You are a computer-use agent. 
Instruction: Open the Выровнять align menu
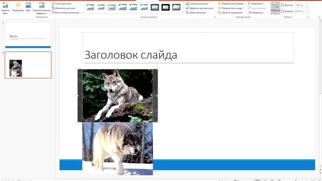pyautogui.click(x=256, y=4)
